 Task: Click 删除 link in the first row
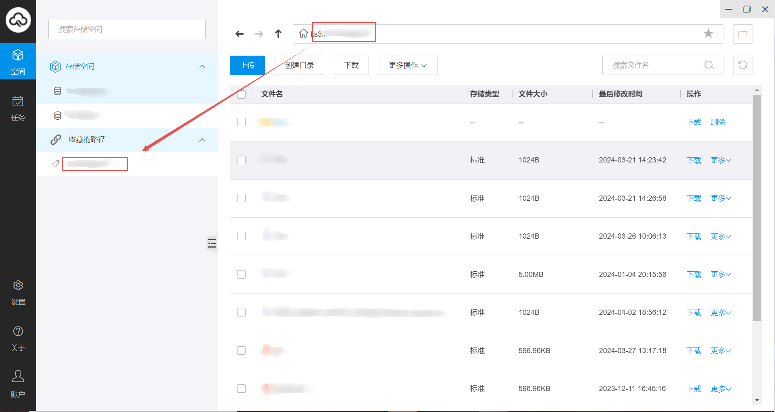point(718,122)
